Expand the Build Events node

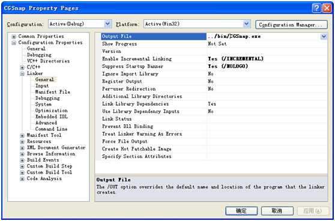[22, 160]
